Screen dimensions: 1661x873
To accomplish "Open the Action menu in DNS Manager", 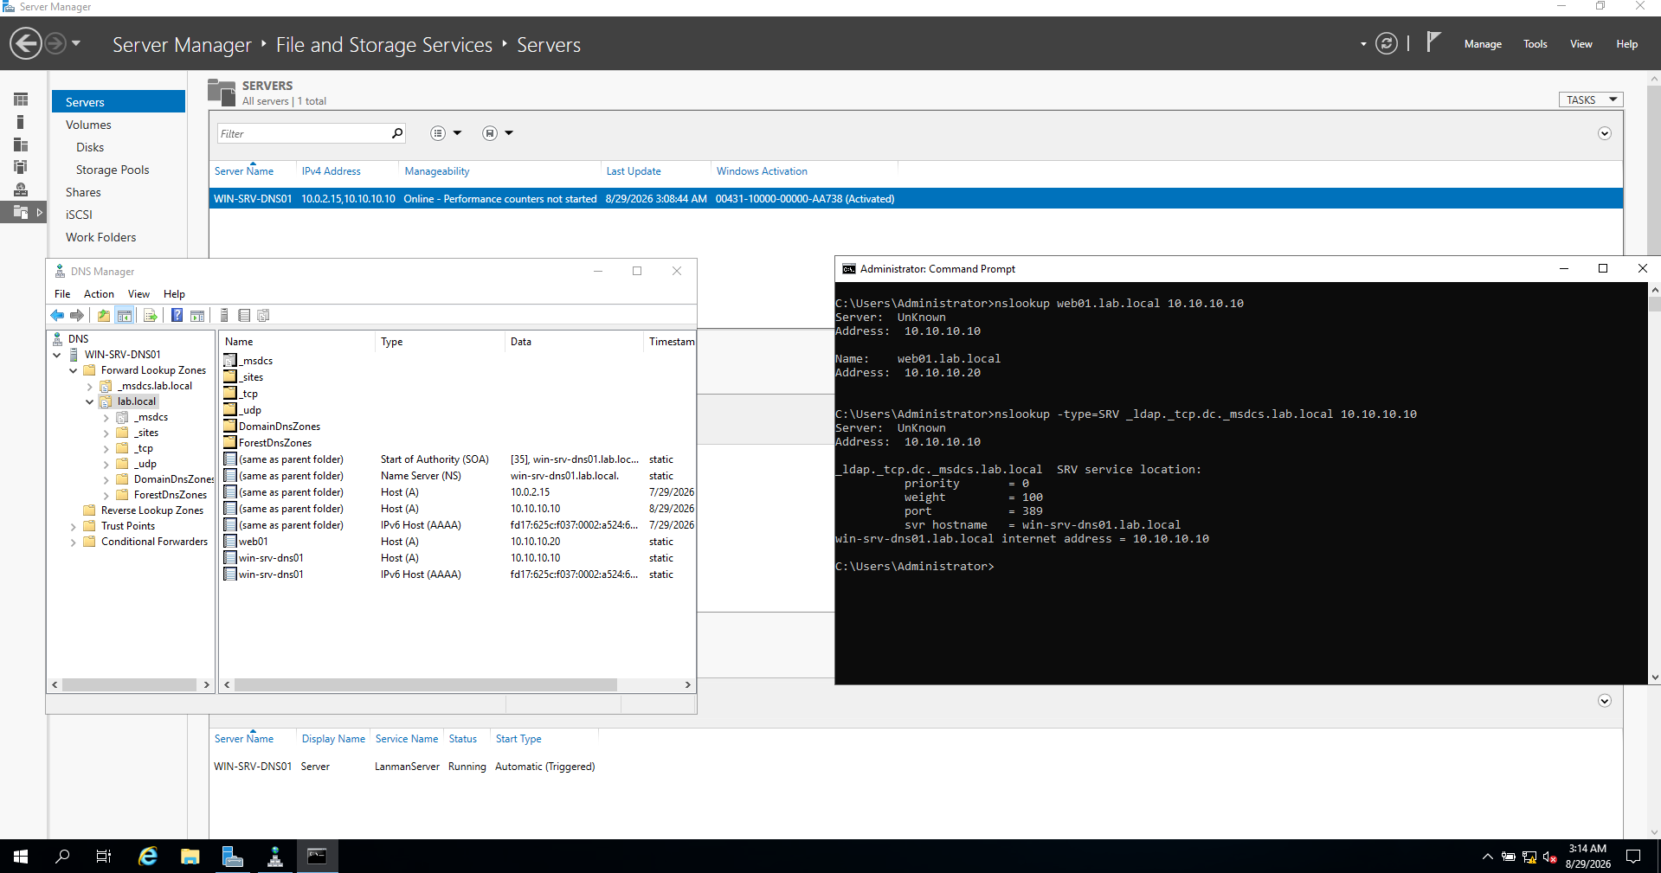I will pos(99,294).
